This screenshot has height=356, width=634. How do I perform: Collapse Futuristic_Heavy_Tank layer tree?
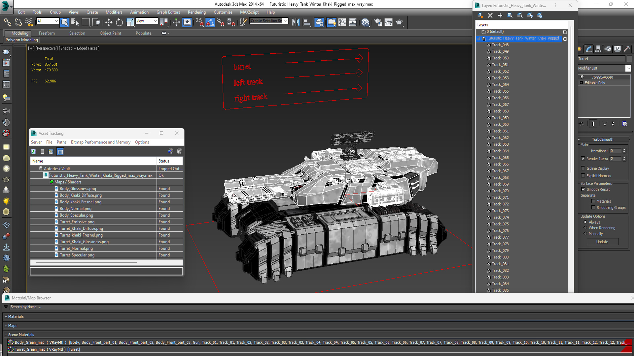[478, 38]
